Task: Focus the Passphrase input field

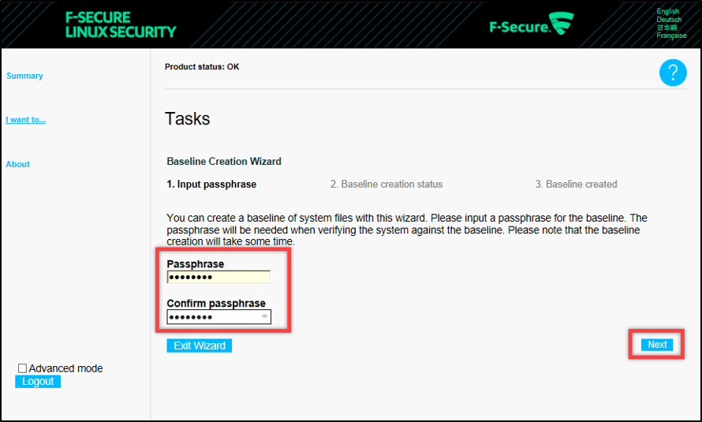Action: [218, 277]
